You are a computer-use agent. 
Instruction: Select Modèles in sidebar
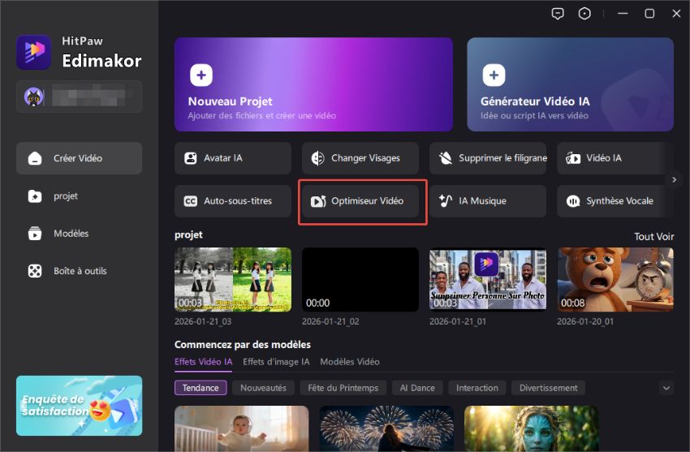click(x=80, y=234)
